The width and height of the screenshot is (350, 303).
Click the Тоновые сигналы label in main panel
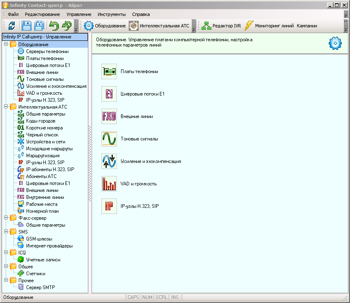click(139, 139)
